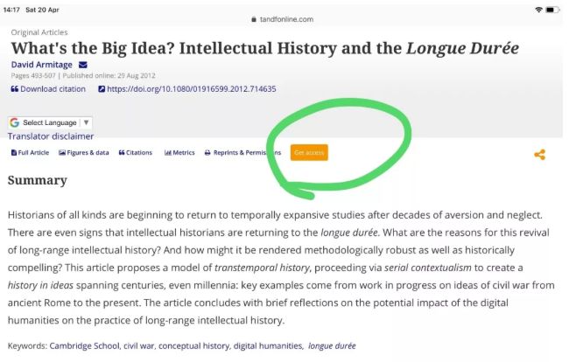
Task: Click the orange Get access button
Action: click(x=309, y=152)
